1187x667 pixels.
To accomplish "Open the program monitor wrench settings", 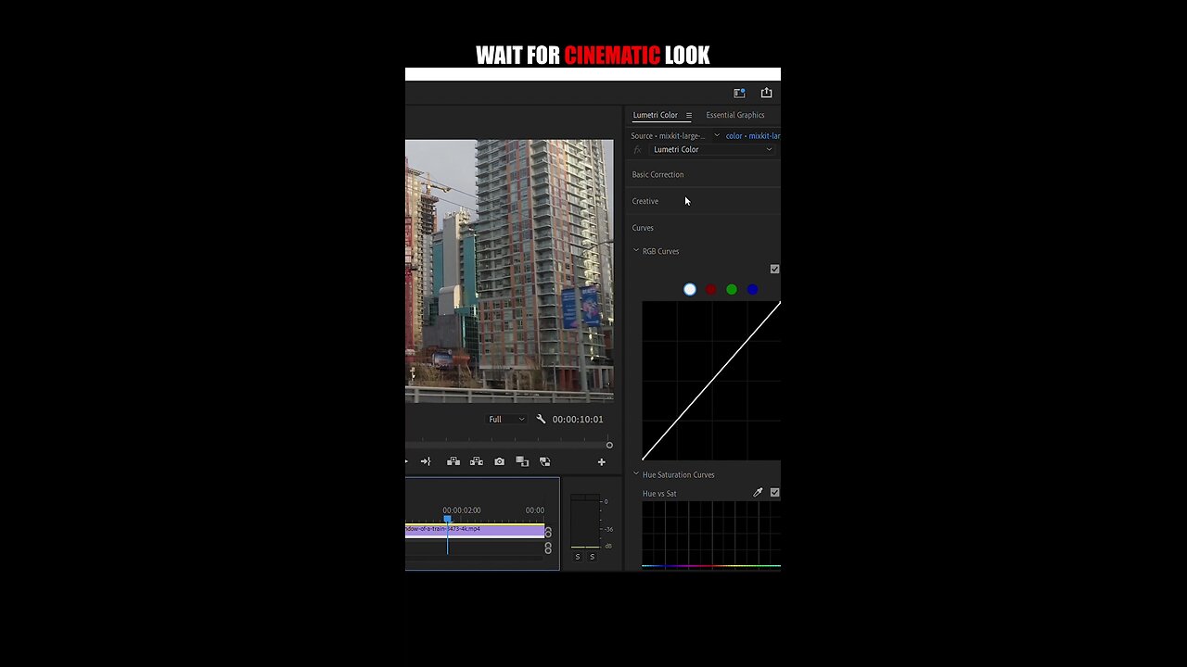I will tap(541, 419).
